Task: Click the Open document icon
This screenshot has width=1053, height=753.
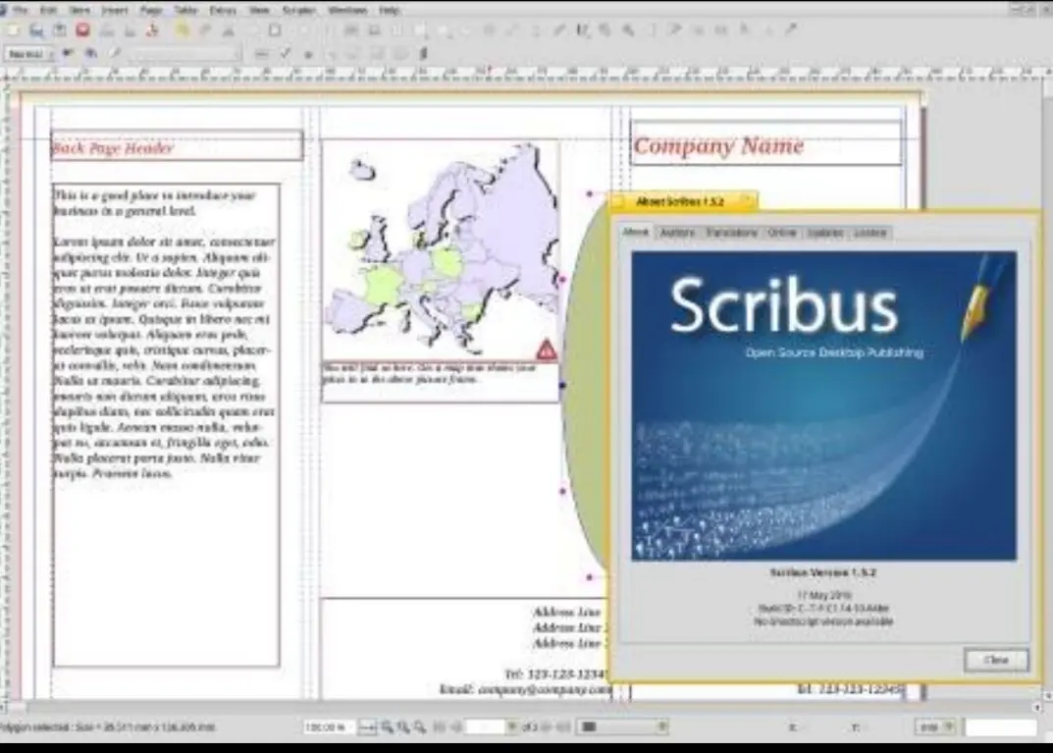Action: click(x=36, y=30)
